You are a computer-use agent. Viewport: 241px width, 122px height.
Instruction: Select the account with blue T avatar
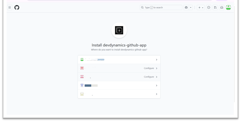point(119,85)
